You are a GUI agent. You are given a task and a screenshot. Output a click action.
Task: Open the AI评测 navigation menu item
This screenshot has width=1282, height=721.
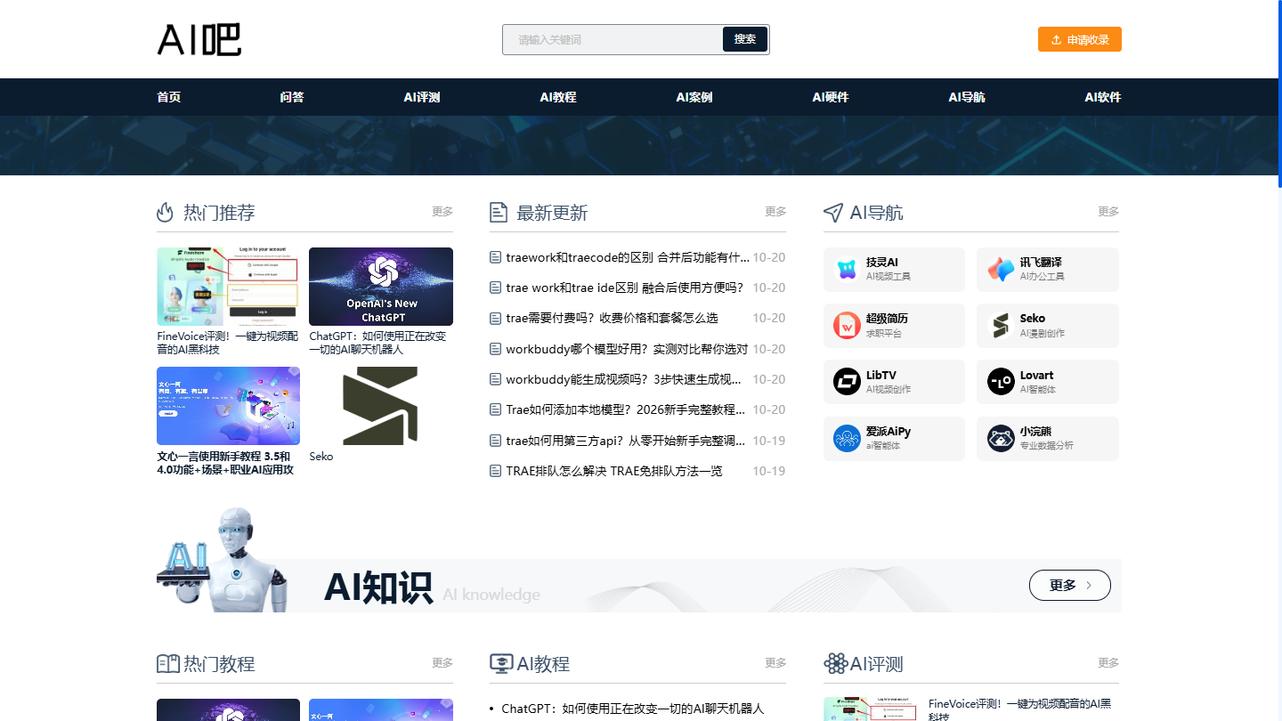click(x=422, y=97)
